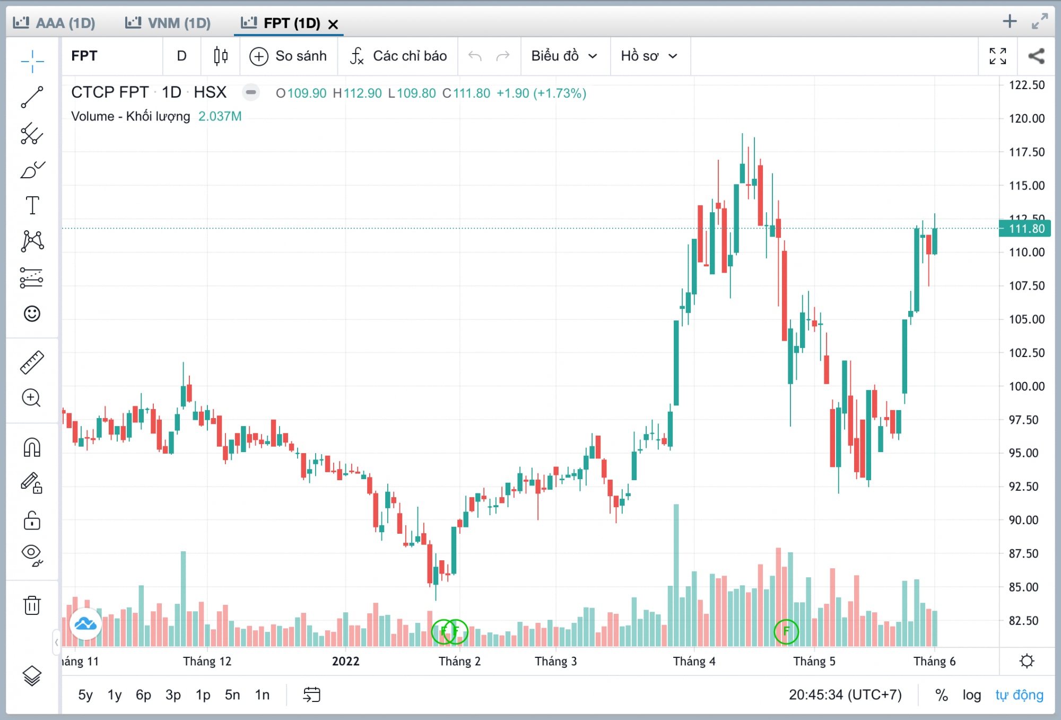Select the ruler measure tool
This screenshot has width=1061, height=720.
tap(32, 363)
